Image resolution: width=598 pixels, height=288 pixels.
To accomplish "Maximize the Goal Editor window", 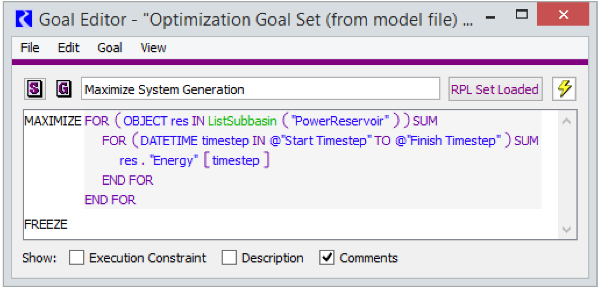I will point(521,14).
